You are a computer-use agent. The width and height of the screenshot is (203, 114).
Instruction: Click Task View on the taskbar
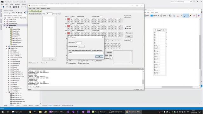coord(8,112)
